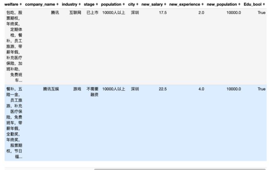
Task: Select city 深圳 in the 腾讯互娱 row
Action: click(135, 89)
